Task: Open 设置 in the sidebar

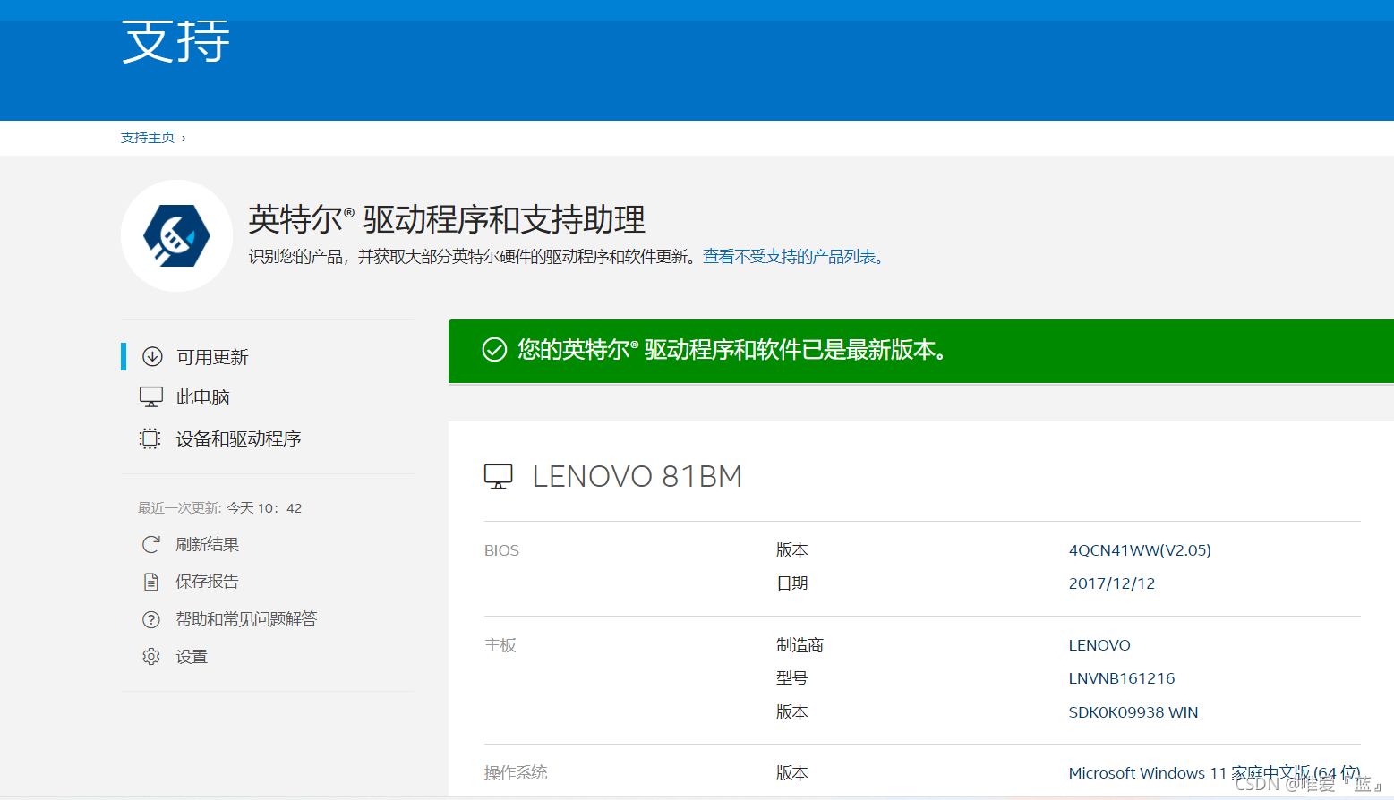Action: [x=192, y=657]
